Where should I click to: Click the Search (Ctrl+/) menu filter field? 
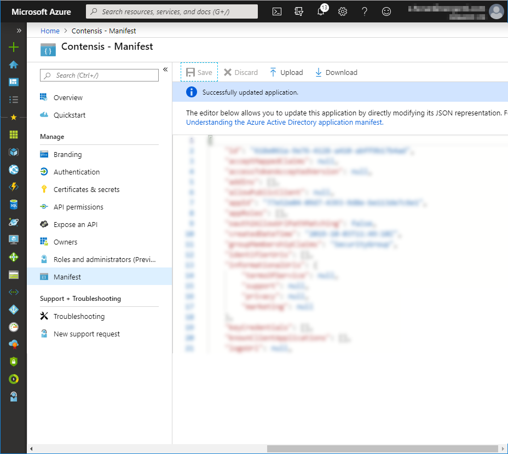pyautogui.click(x=99, y=75)
